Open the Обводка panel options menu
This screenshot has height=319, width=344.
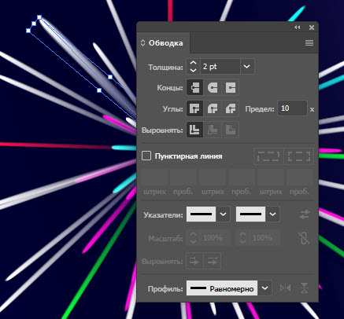click(x=309, y=42)
